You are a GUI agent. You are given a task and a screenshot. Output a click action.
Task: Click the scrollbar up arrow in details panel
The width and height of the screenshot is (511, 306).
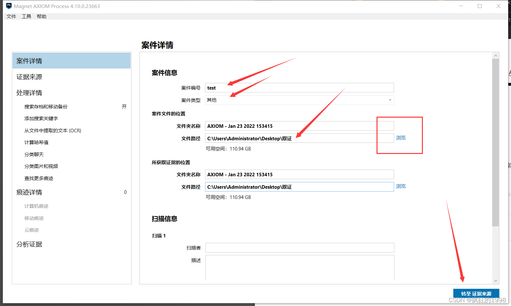point(496,55)
